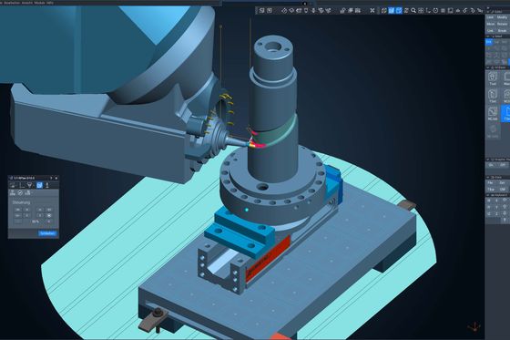The image size is (510, 340).
Task: Select the Tool icon in the right panel
Action: tap(493, 78)
